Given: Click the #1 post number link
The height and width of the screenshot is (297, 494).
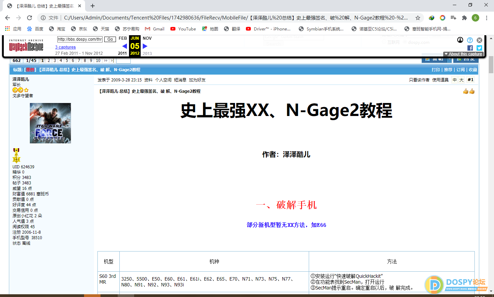Looking at the screenshot, I should (x=471, y=80).
